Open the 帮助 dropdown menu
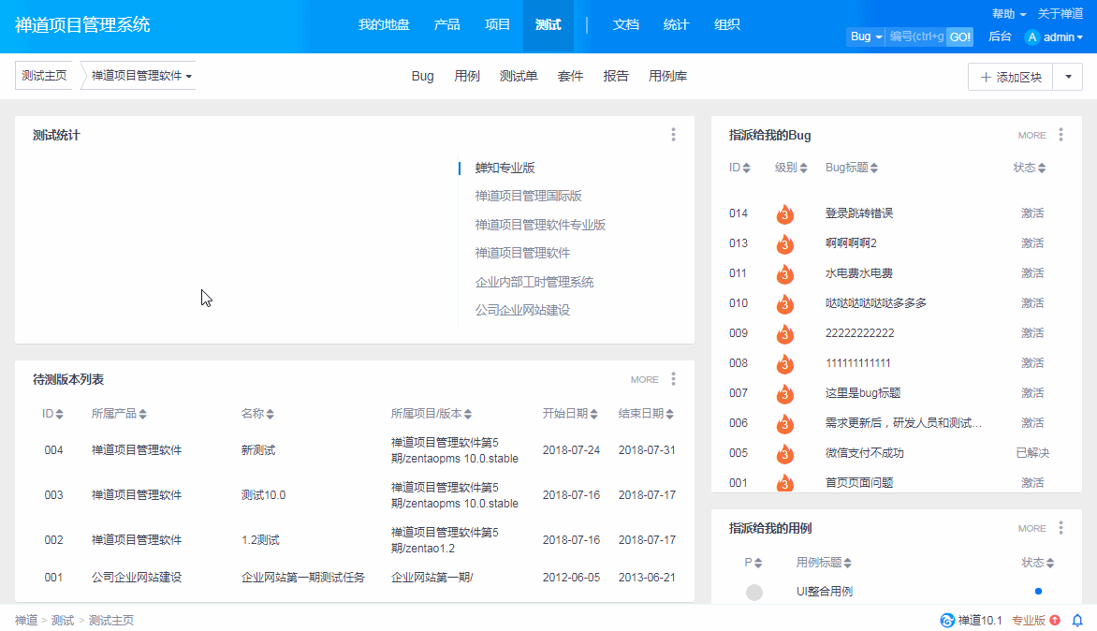 [1009, 14]
